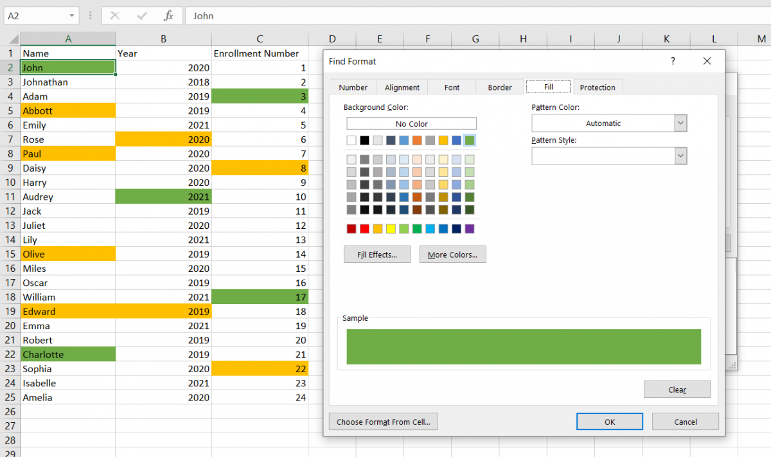The image size is (771, 457).
Task: Click the formula bar Enter checkmark icon
Action: pos(141,15)
